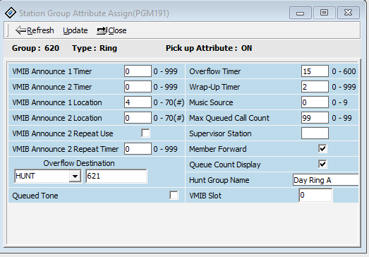Click the '0 - 99' range text
The image size is (369, 257).
click(341, 118)
